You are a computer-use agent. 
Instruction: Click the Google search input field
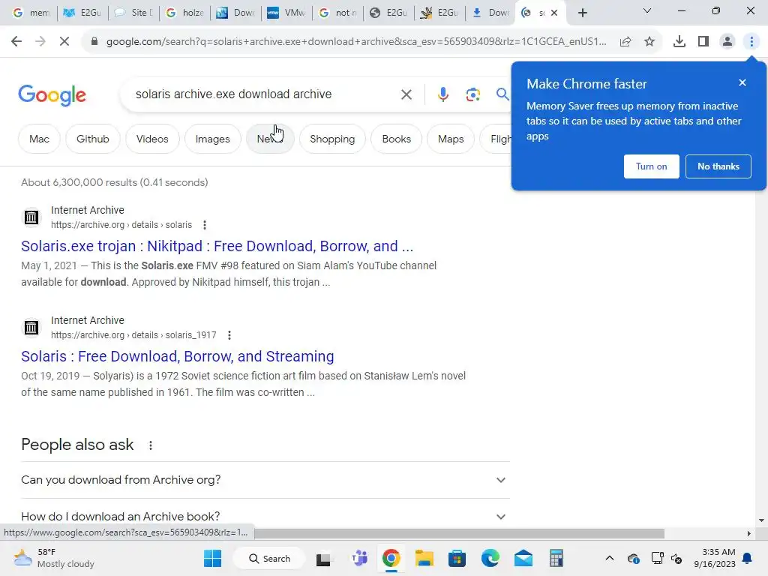pos(265,94)
